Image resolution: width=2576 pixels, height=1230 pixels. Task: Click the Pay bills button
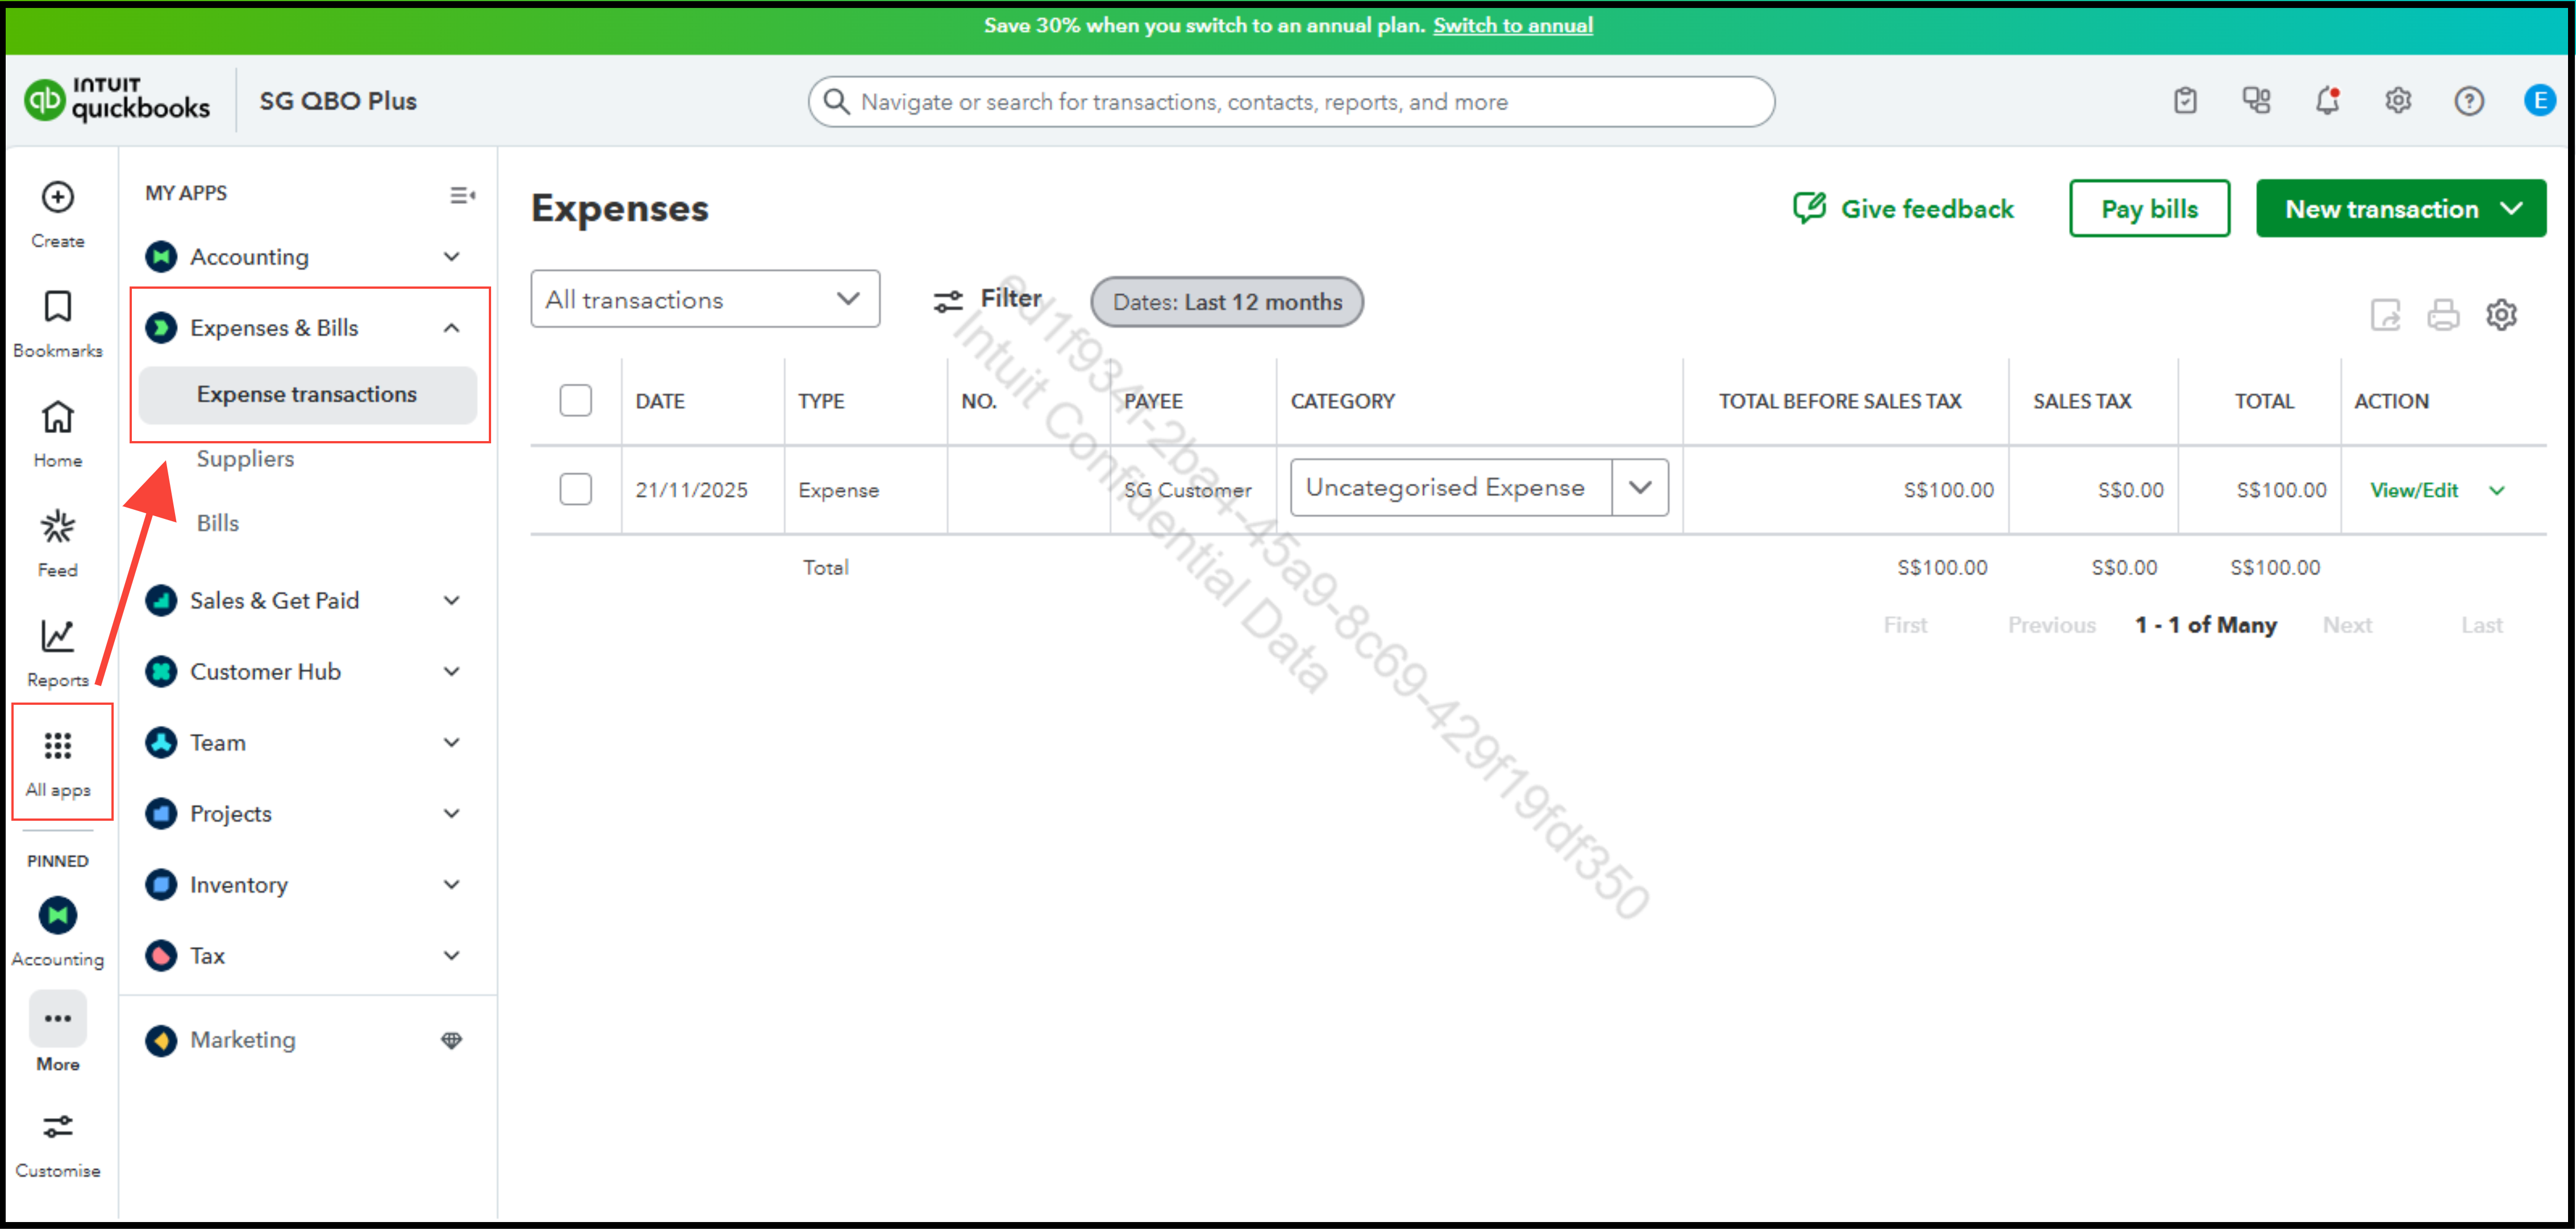(2149, 209)
